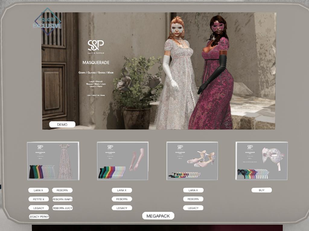Choose LEGACY under the gloves

click(122, 208)
